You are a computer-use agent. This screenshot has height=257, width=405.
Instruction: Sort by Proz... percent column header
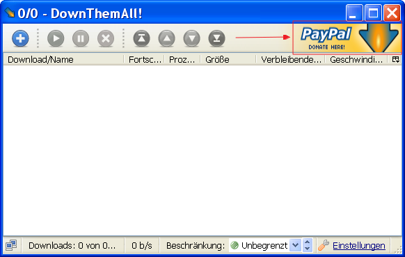coord(182,60)
